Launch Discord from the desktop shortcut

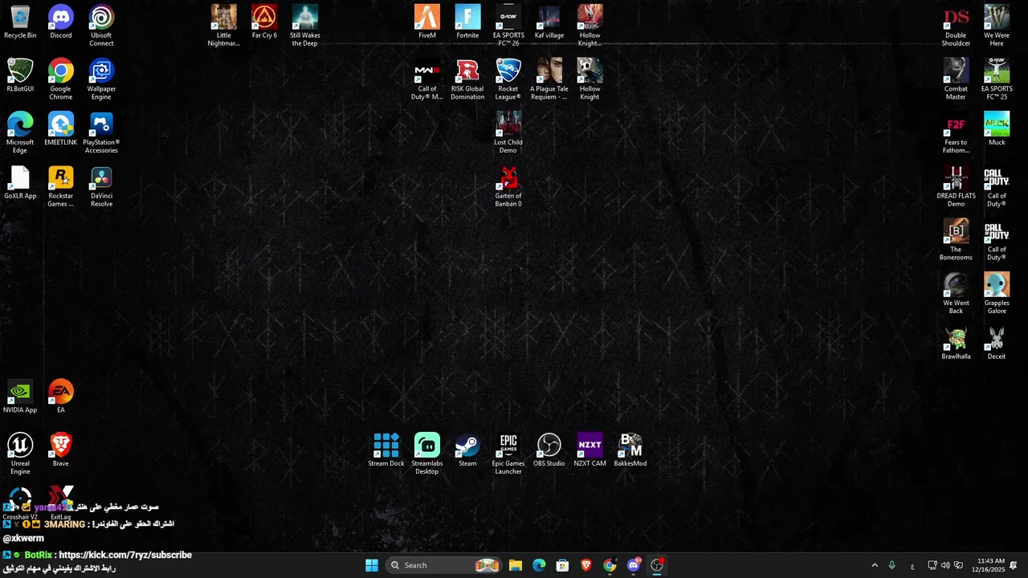tap(61, 22)
